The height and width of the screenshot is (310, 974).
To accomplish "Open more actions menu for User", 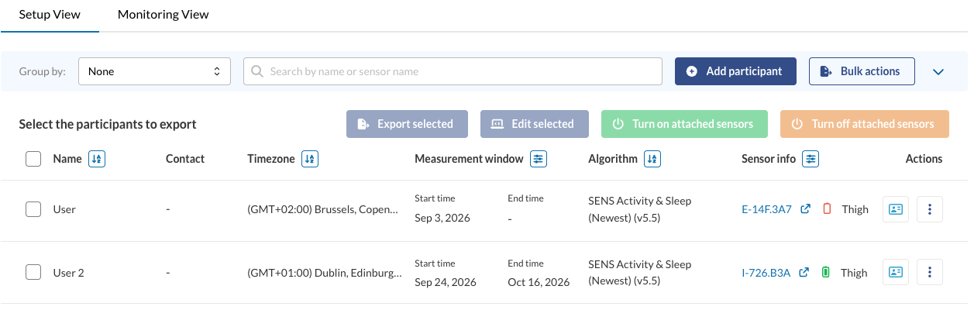I will pos(930,209).
